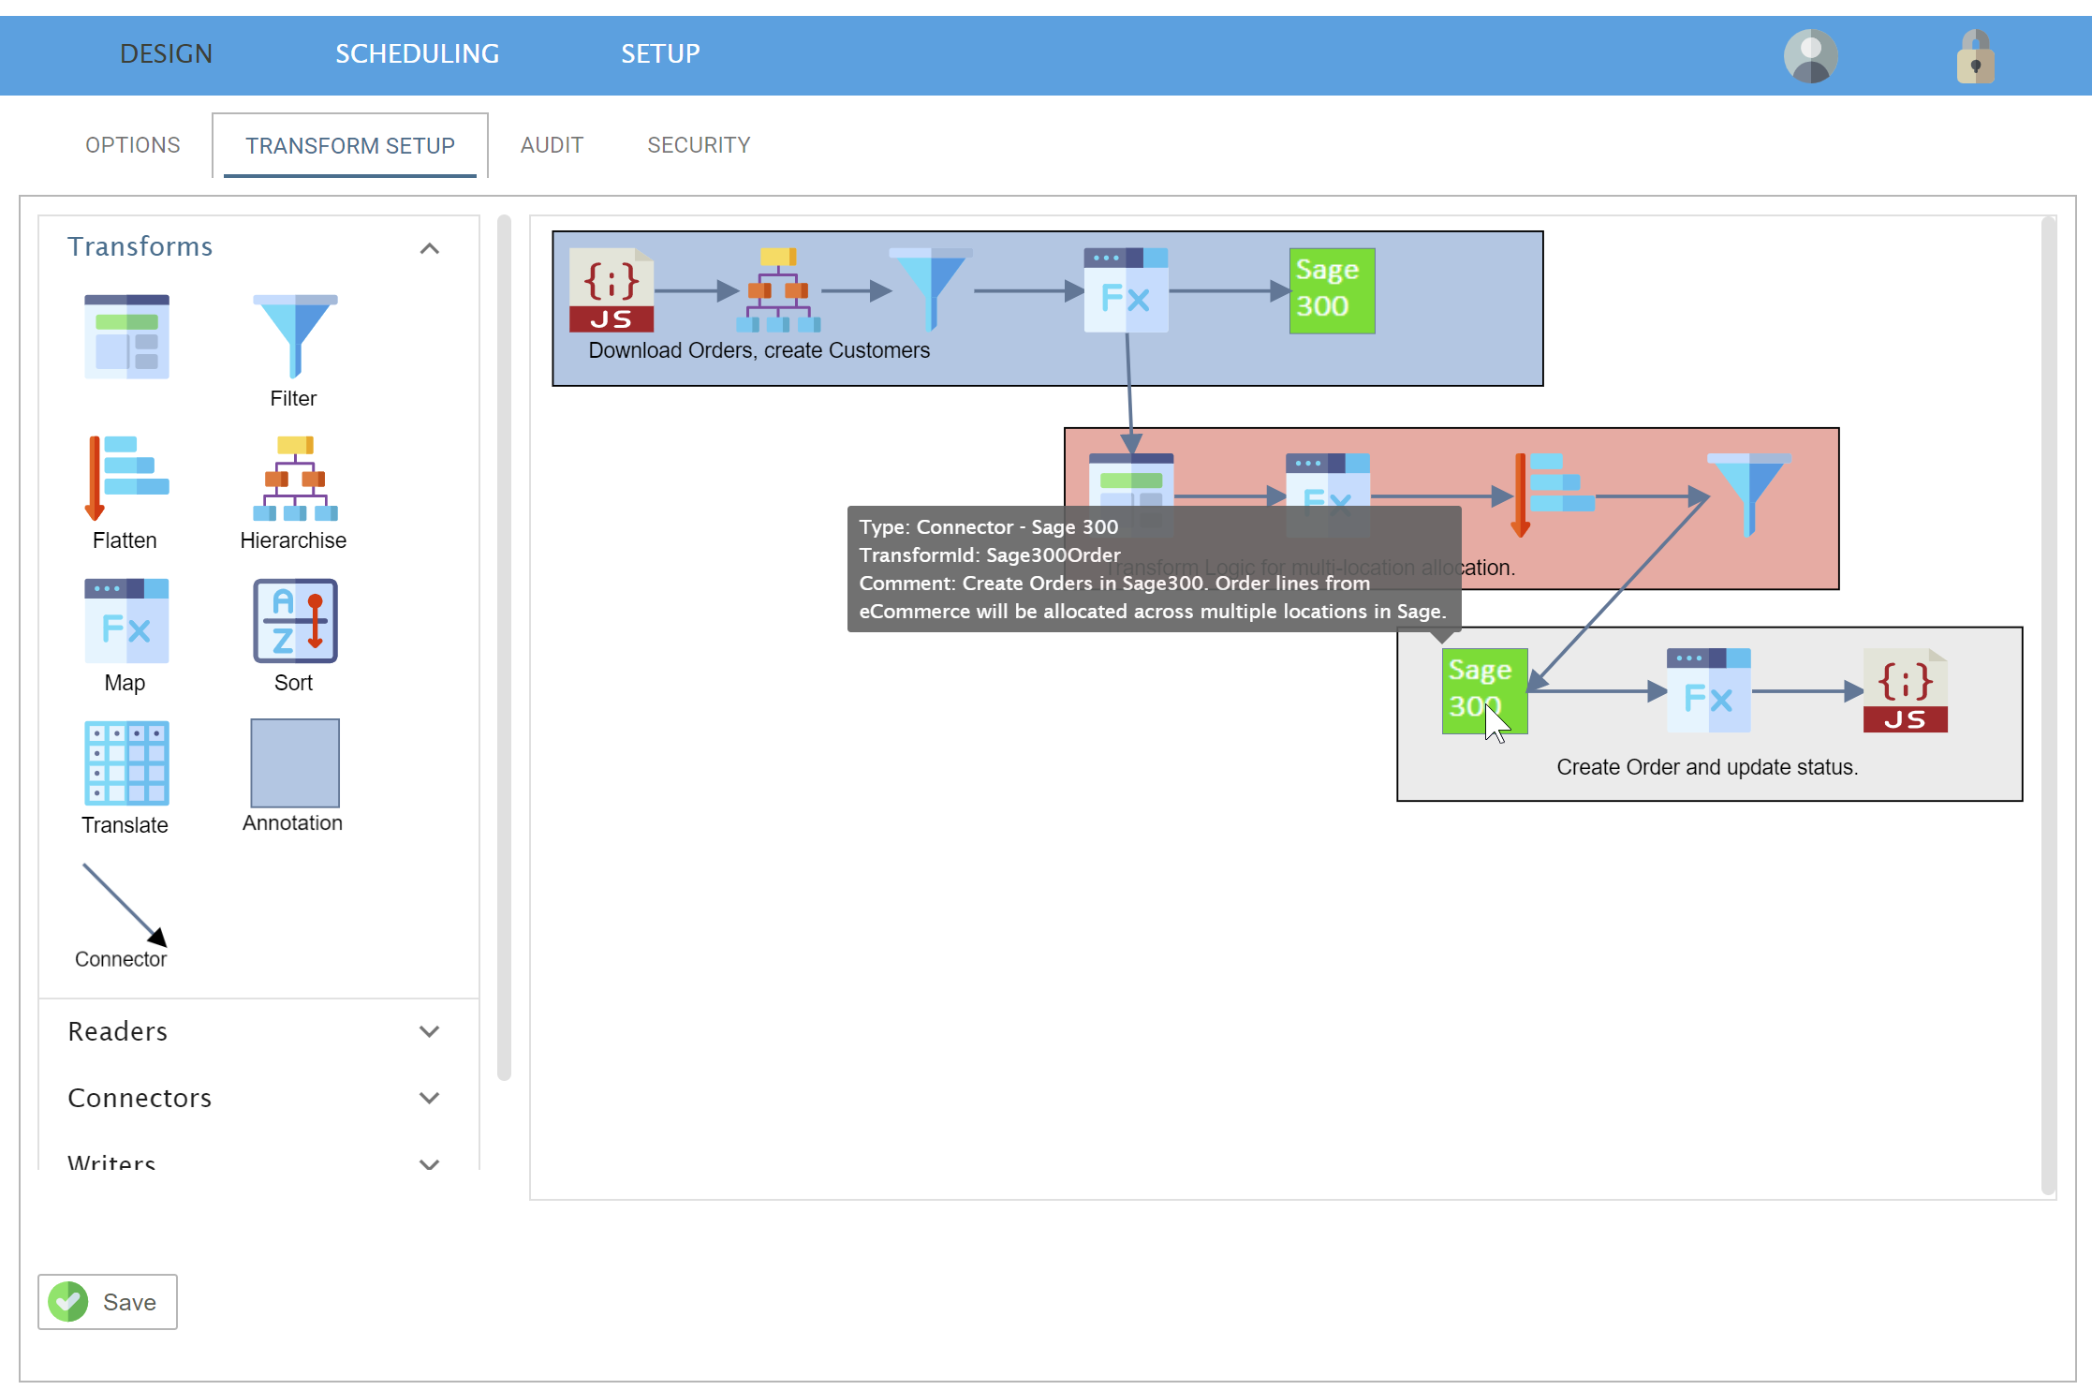The height and width of the screenshot is (1390, 2092).
Task: Expand the Writers section
Action: pos(429,1164)
